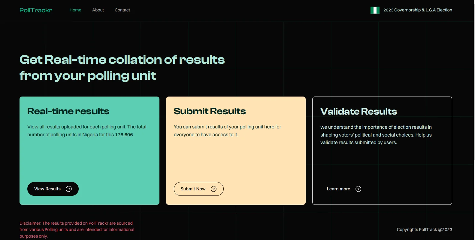This screenshot has height=240, width=475.
Task: Go to the About page
Action: pos(98,10)
